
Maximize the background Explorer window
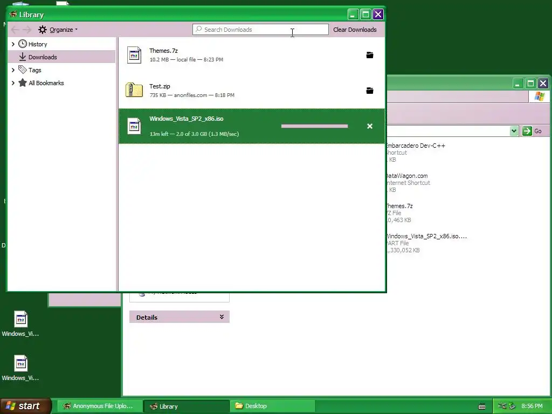click(x=530, y=84)
